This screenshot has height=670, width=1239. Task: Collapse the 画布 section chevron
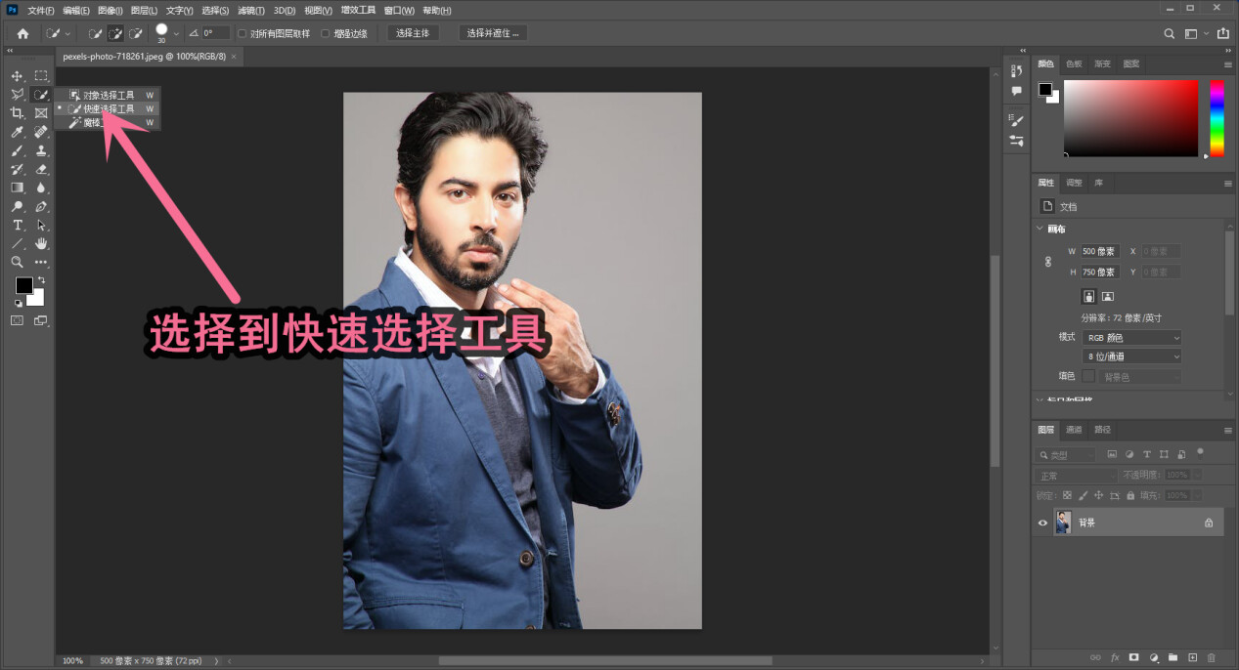click(1040, 230)
